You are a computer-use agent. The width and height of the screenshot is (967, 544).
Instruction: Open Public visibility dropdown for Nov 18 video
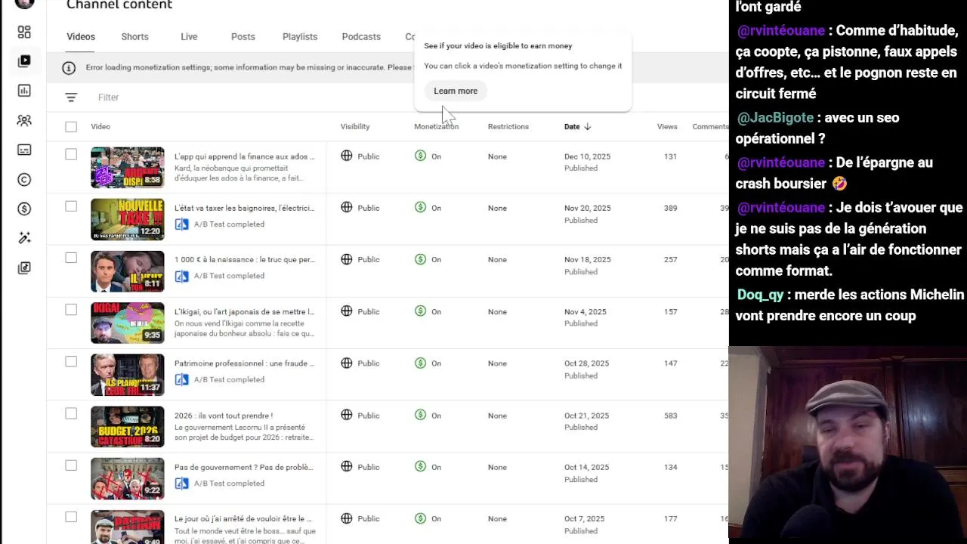[x=360, y=259]
